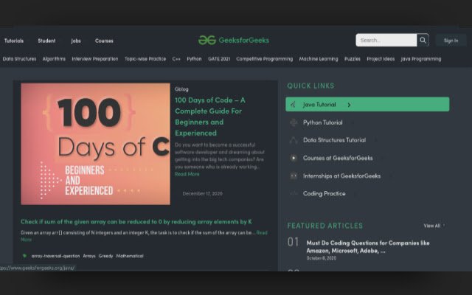Click View All in Featured Articles
This screenshot has width=472, height=295.
click(x=434, y=226)
